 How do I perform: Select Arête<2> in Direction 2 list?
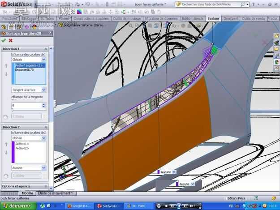tap(22, 148)
